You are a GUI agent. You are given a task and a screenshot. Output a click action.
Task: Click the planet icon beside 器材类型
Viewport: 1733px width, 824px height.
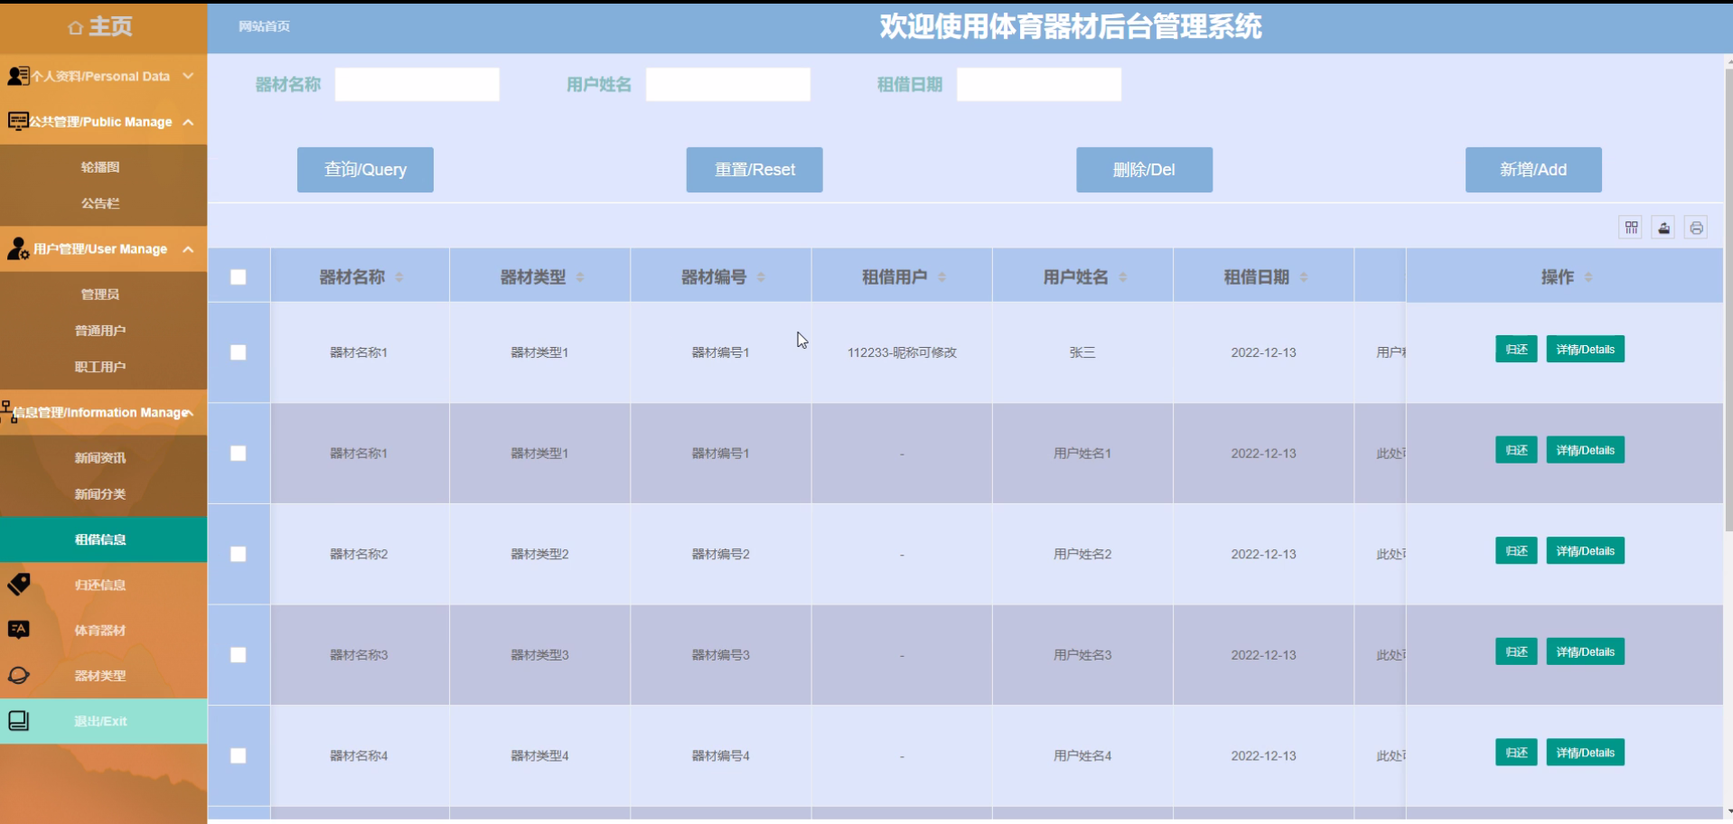[18, 675]
